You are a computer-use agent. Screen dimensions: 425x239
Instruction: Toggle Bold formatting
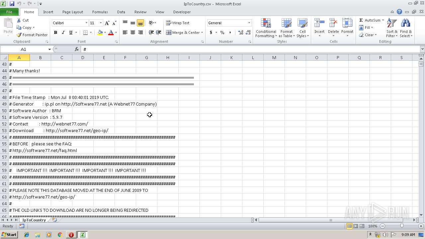55,33
